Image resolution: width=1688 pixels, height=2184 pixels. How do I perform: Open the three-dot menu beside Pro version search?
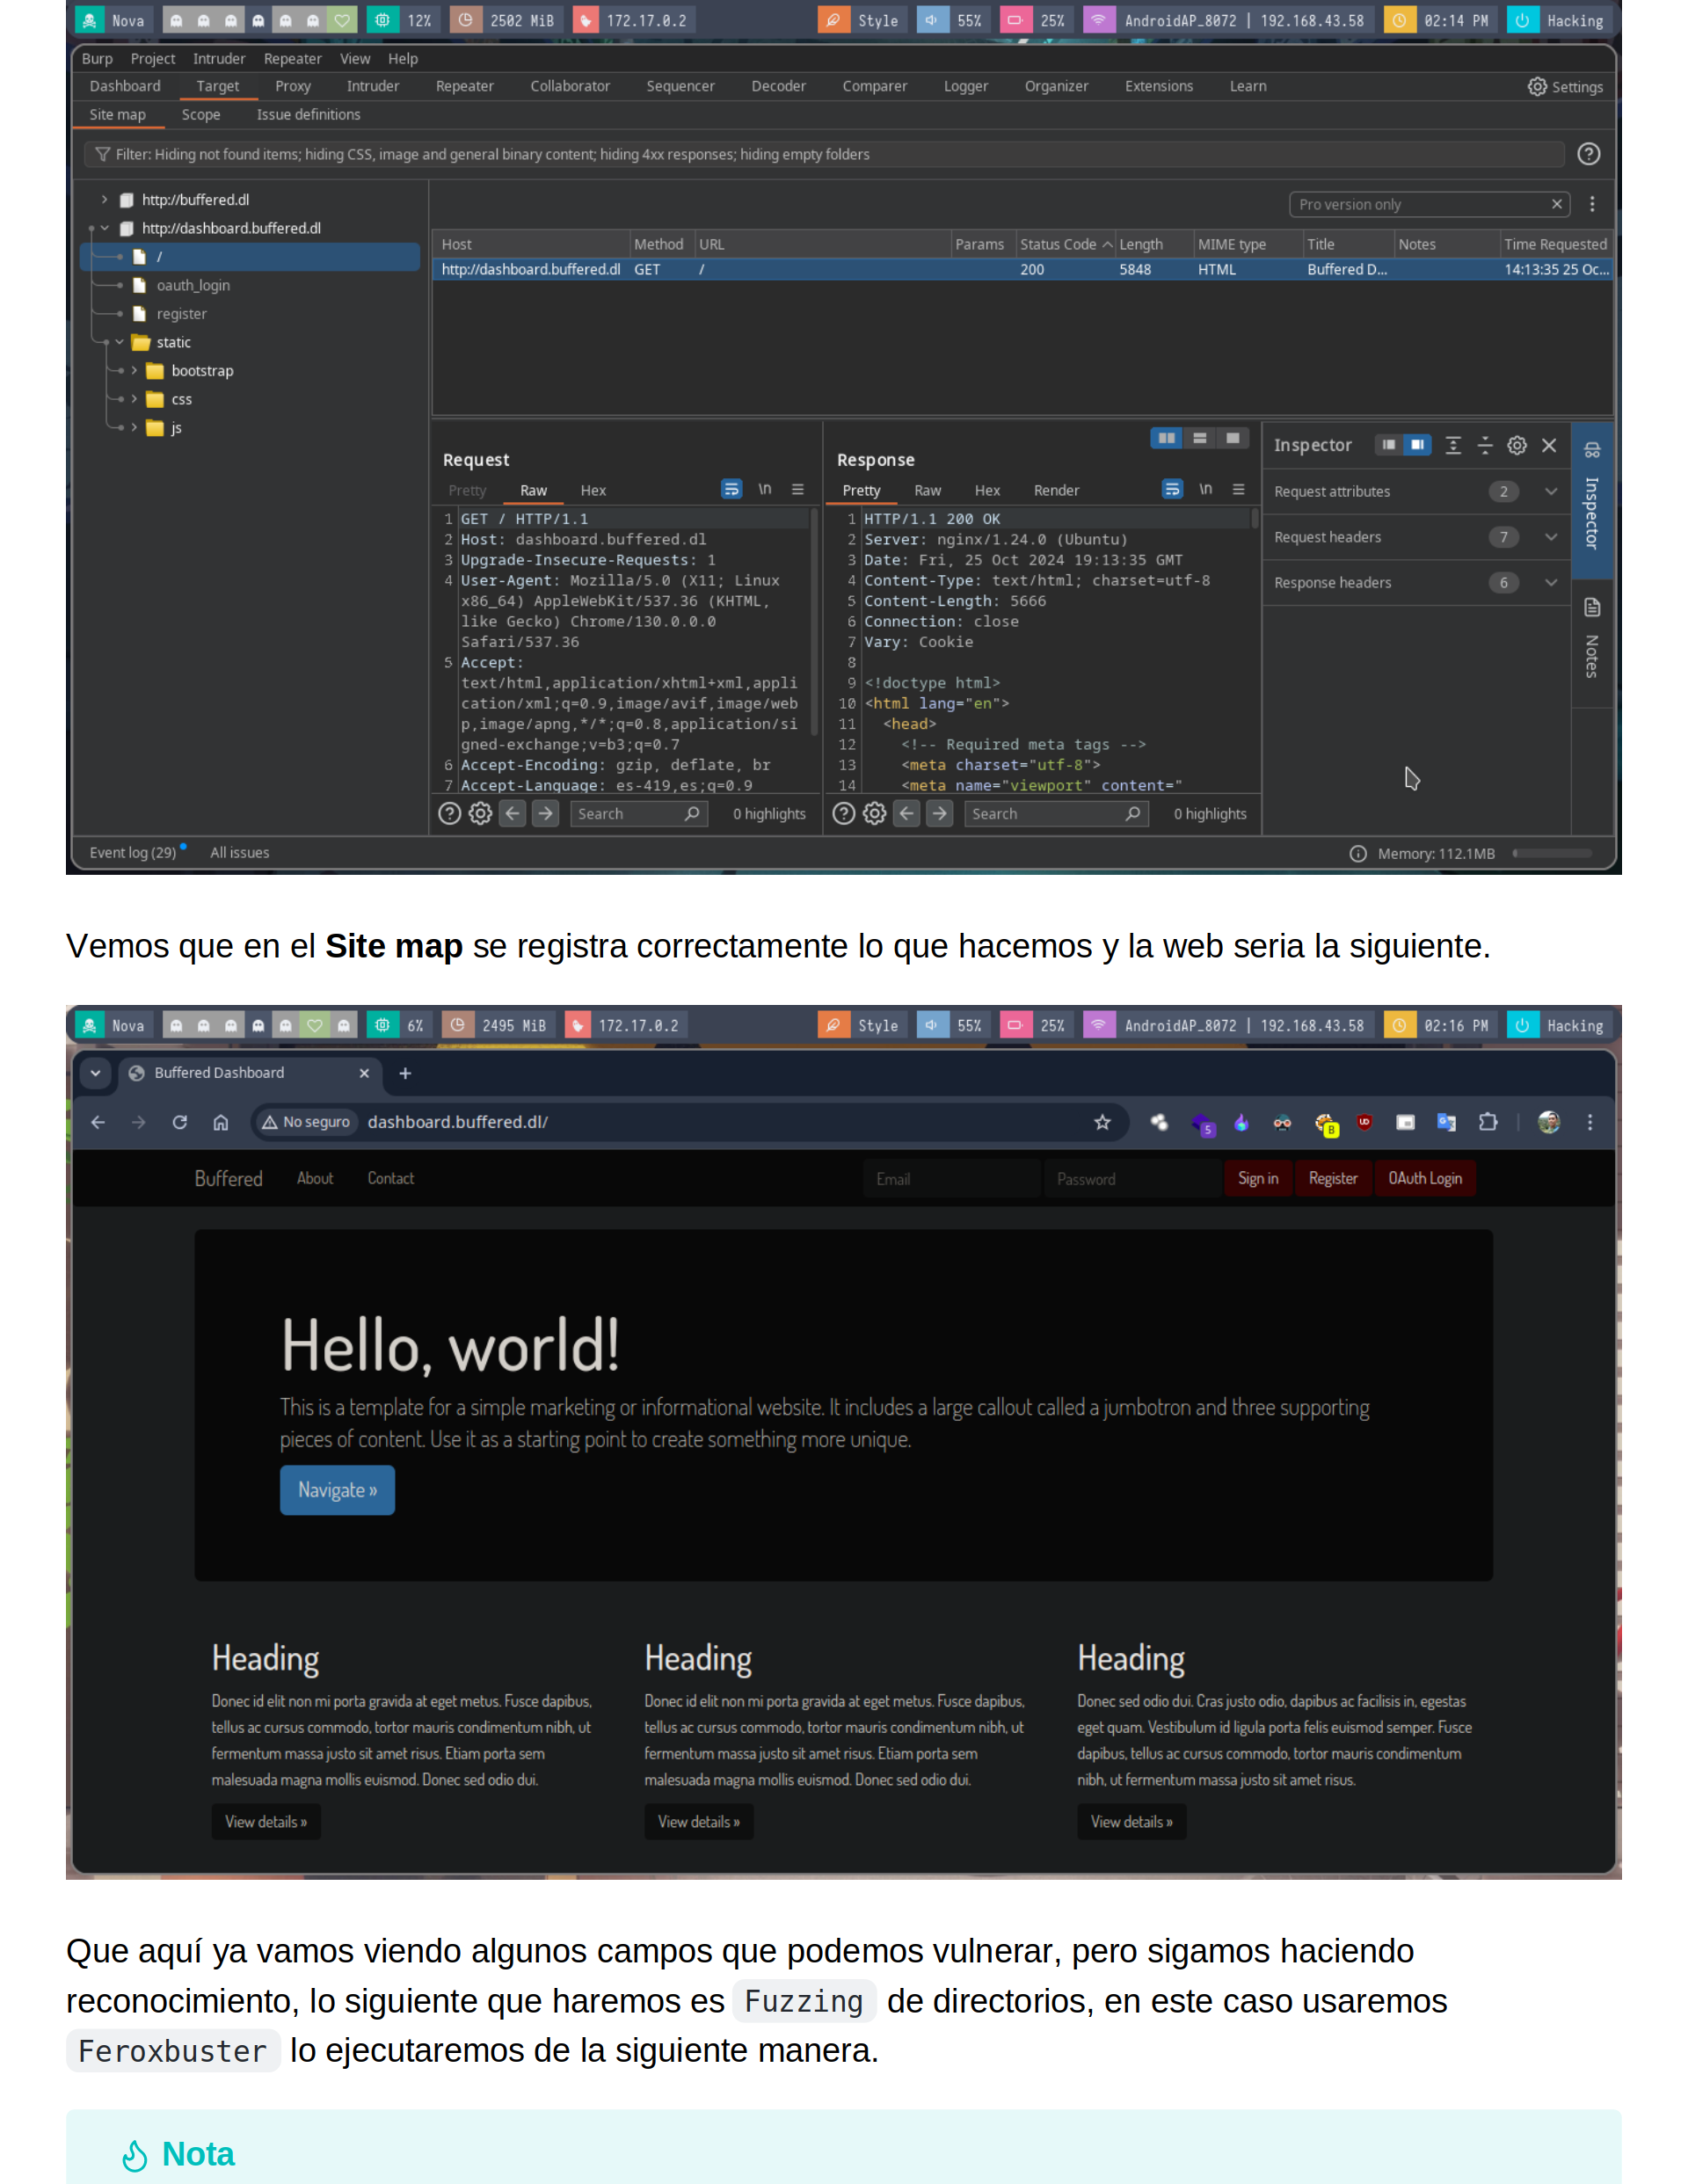point(1592,204)
